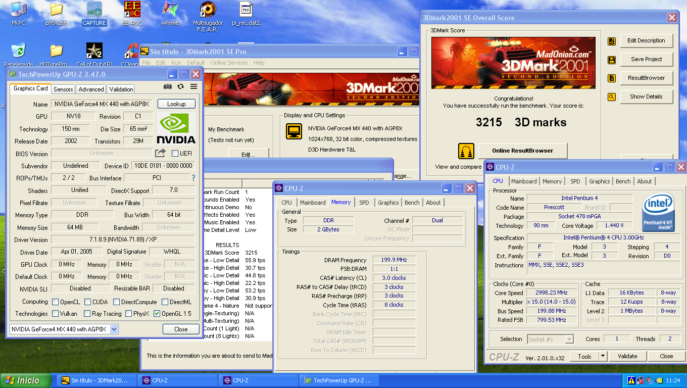This screenshot has height=388, width=687.
Task: Click the NVIDIA tray icon in system tray
Action: pyautogui.click(x=659, y=380)
